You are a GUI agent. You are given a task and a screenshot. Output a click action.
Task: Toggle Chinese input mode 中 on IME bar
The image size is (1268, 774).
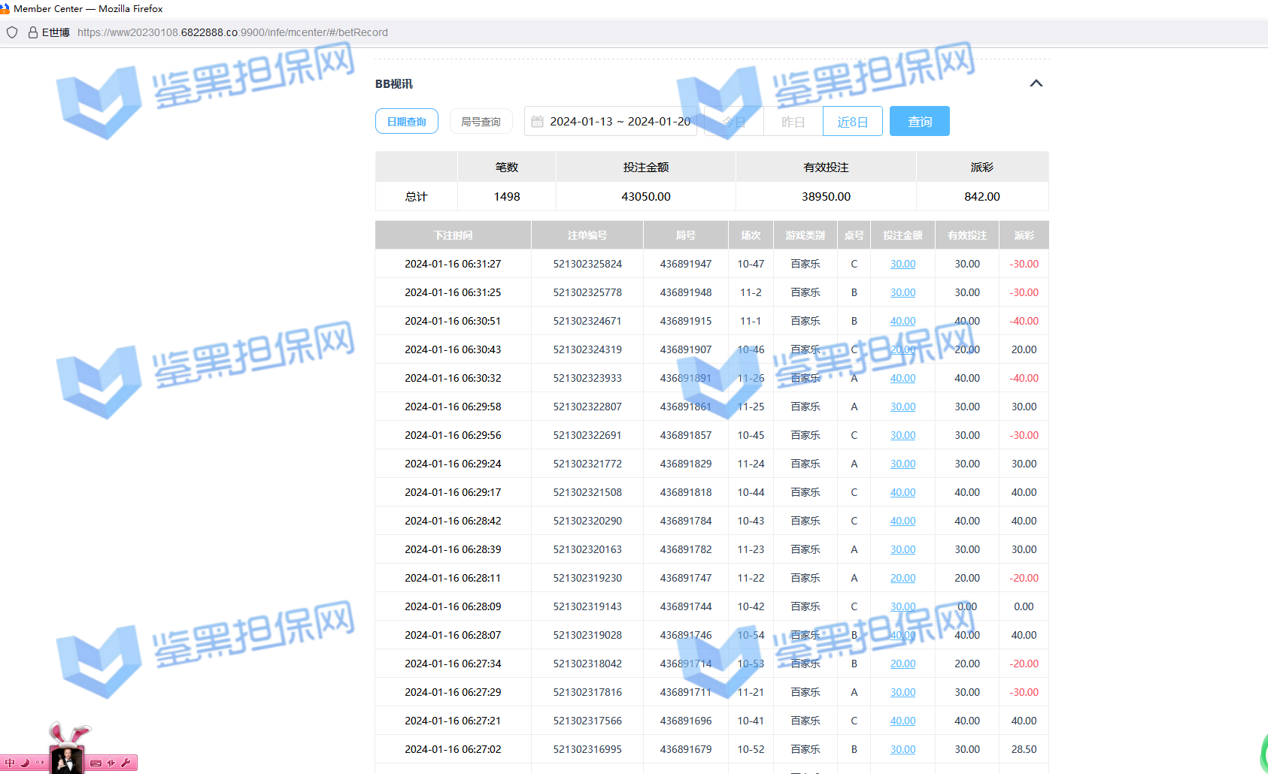coord(10,763)
